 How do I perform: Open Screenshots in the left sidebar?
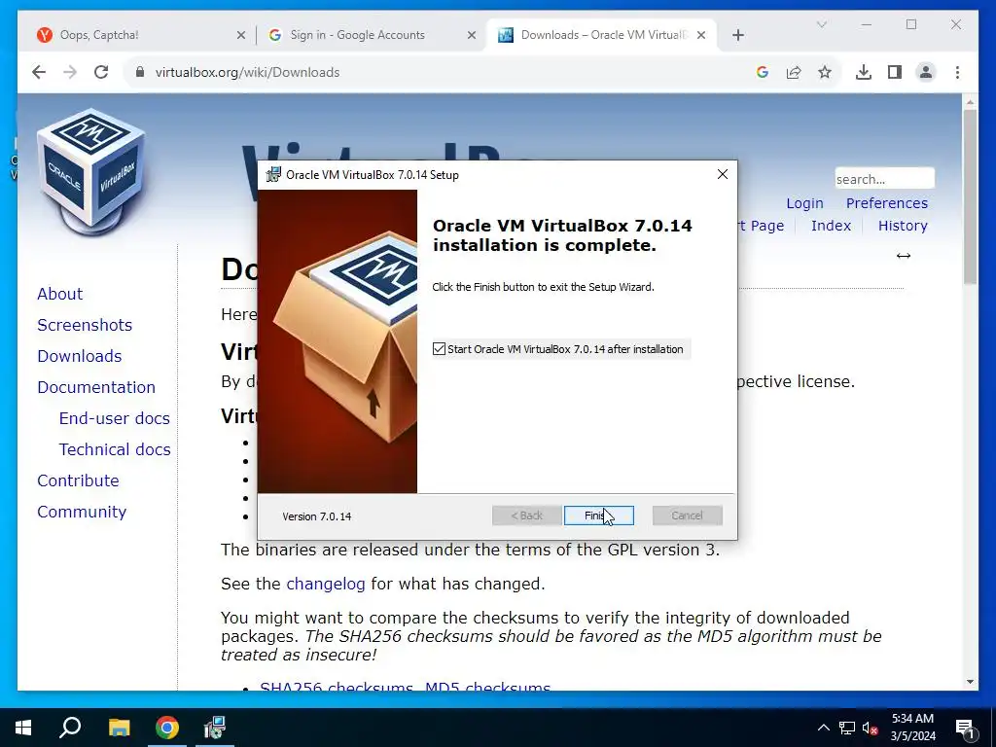pyautogui.click(x=85, y=325)
